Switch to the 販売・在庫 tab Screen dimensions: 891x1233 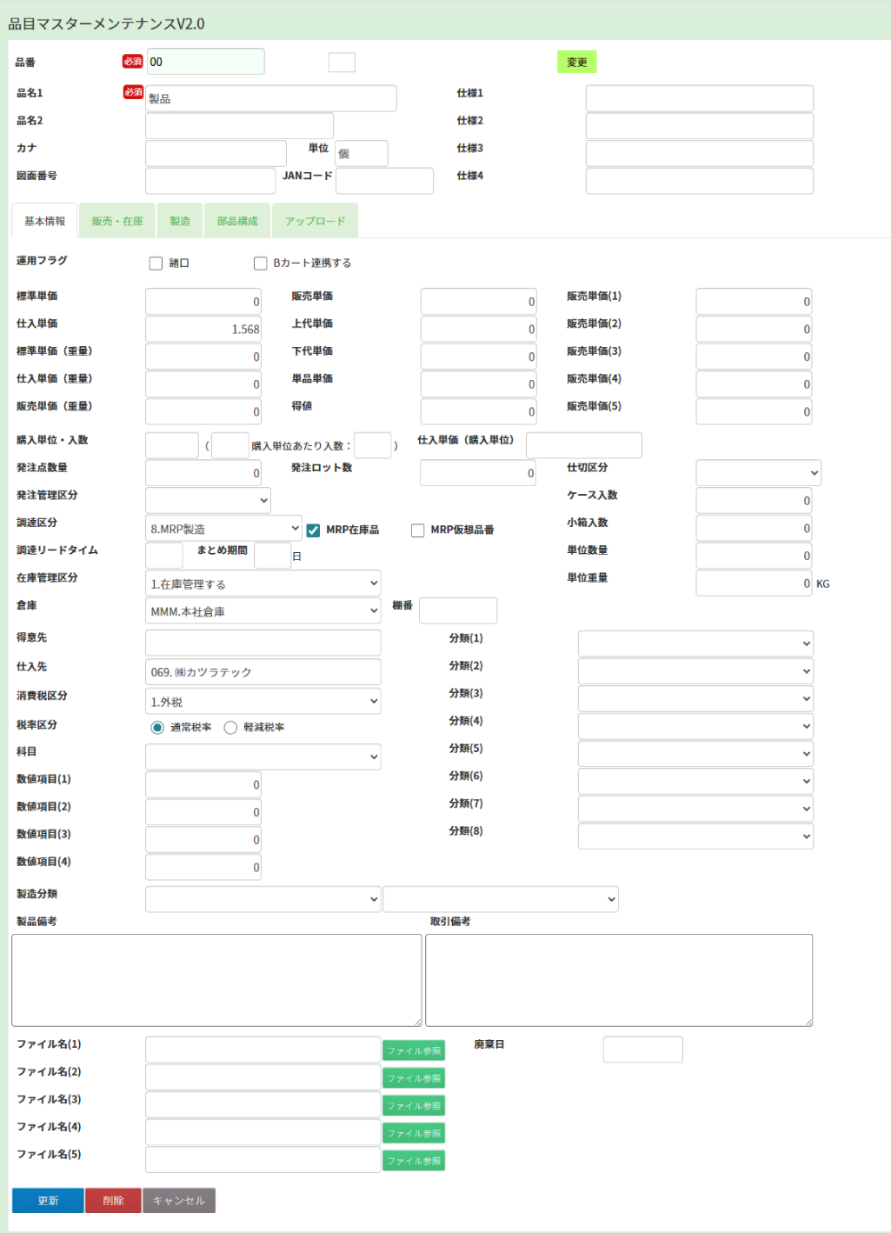tap(117, 221)
